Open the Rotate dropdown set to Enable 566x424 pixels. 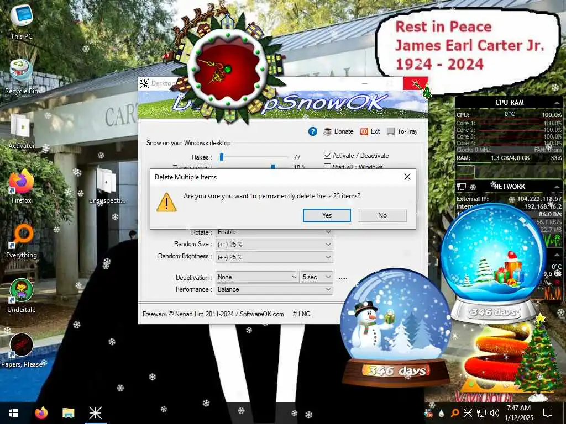(274, 232)
